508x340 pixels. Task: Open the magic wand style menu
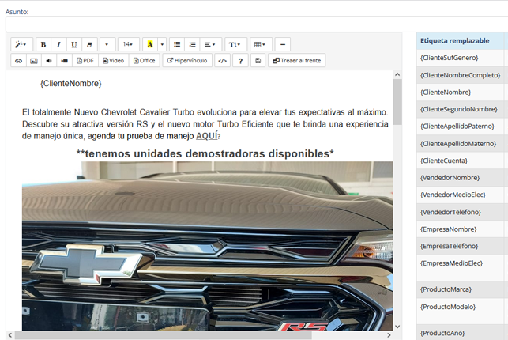pyautogui.click(x=21, y=44)
